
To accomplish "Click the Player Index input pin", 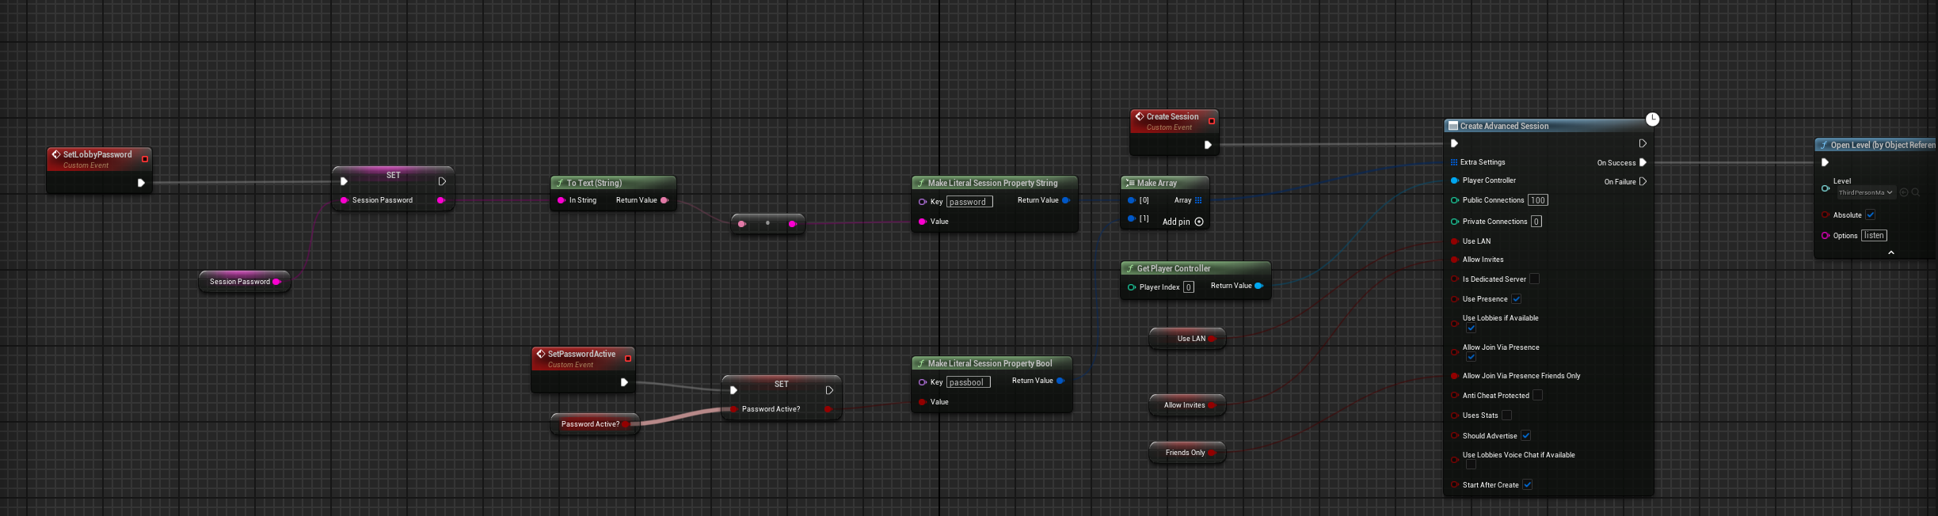I will pyautogui.click(x=1132, y=287).
